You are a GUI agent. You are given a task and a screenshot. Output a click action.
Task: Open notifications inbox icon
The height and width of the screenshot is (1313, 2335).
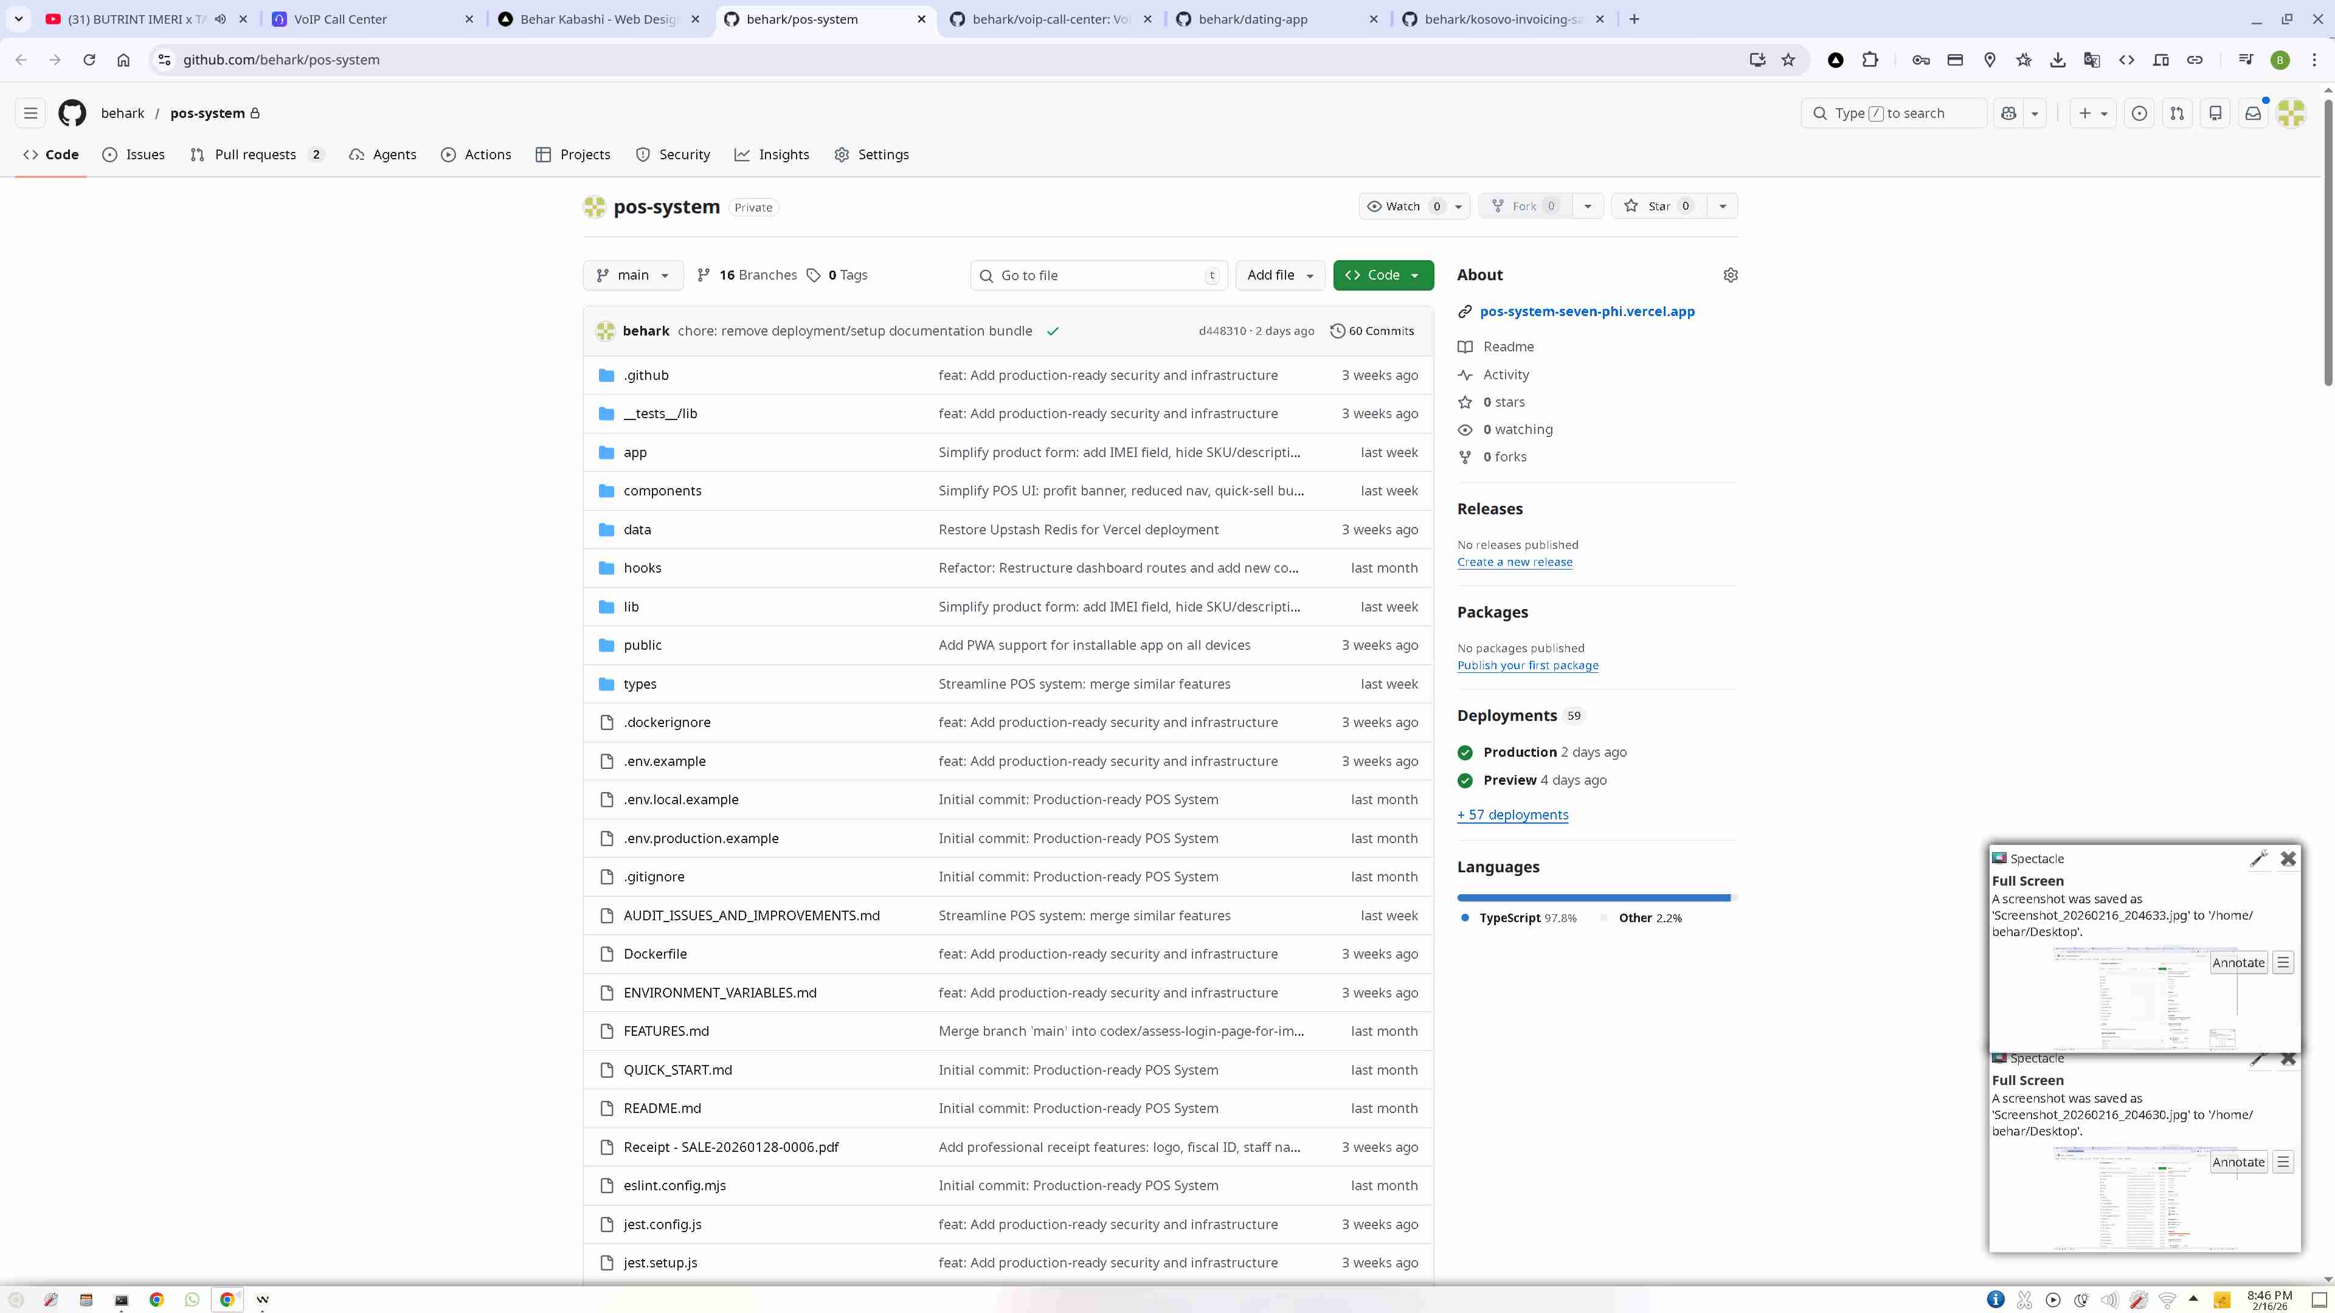coord(2252,113)
